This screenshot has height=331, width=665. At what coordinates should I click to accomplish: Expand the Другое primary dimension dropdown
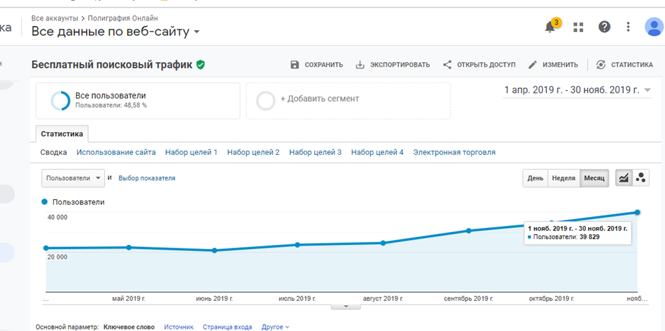pyautogui.click(x=275, y=327)
